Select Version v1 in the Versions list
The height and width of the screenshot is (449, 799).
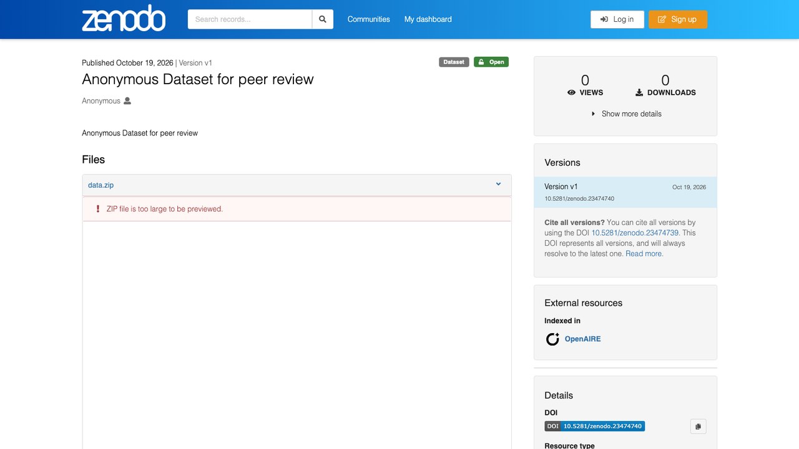625,192
